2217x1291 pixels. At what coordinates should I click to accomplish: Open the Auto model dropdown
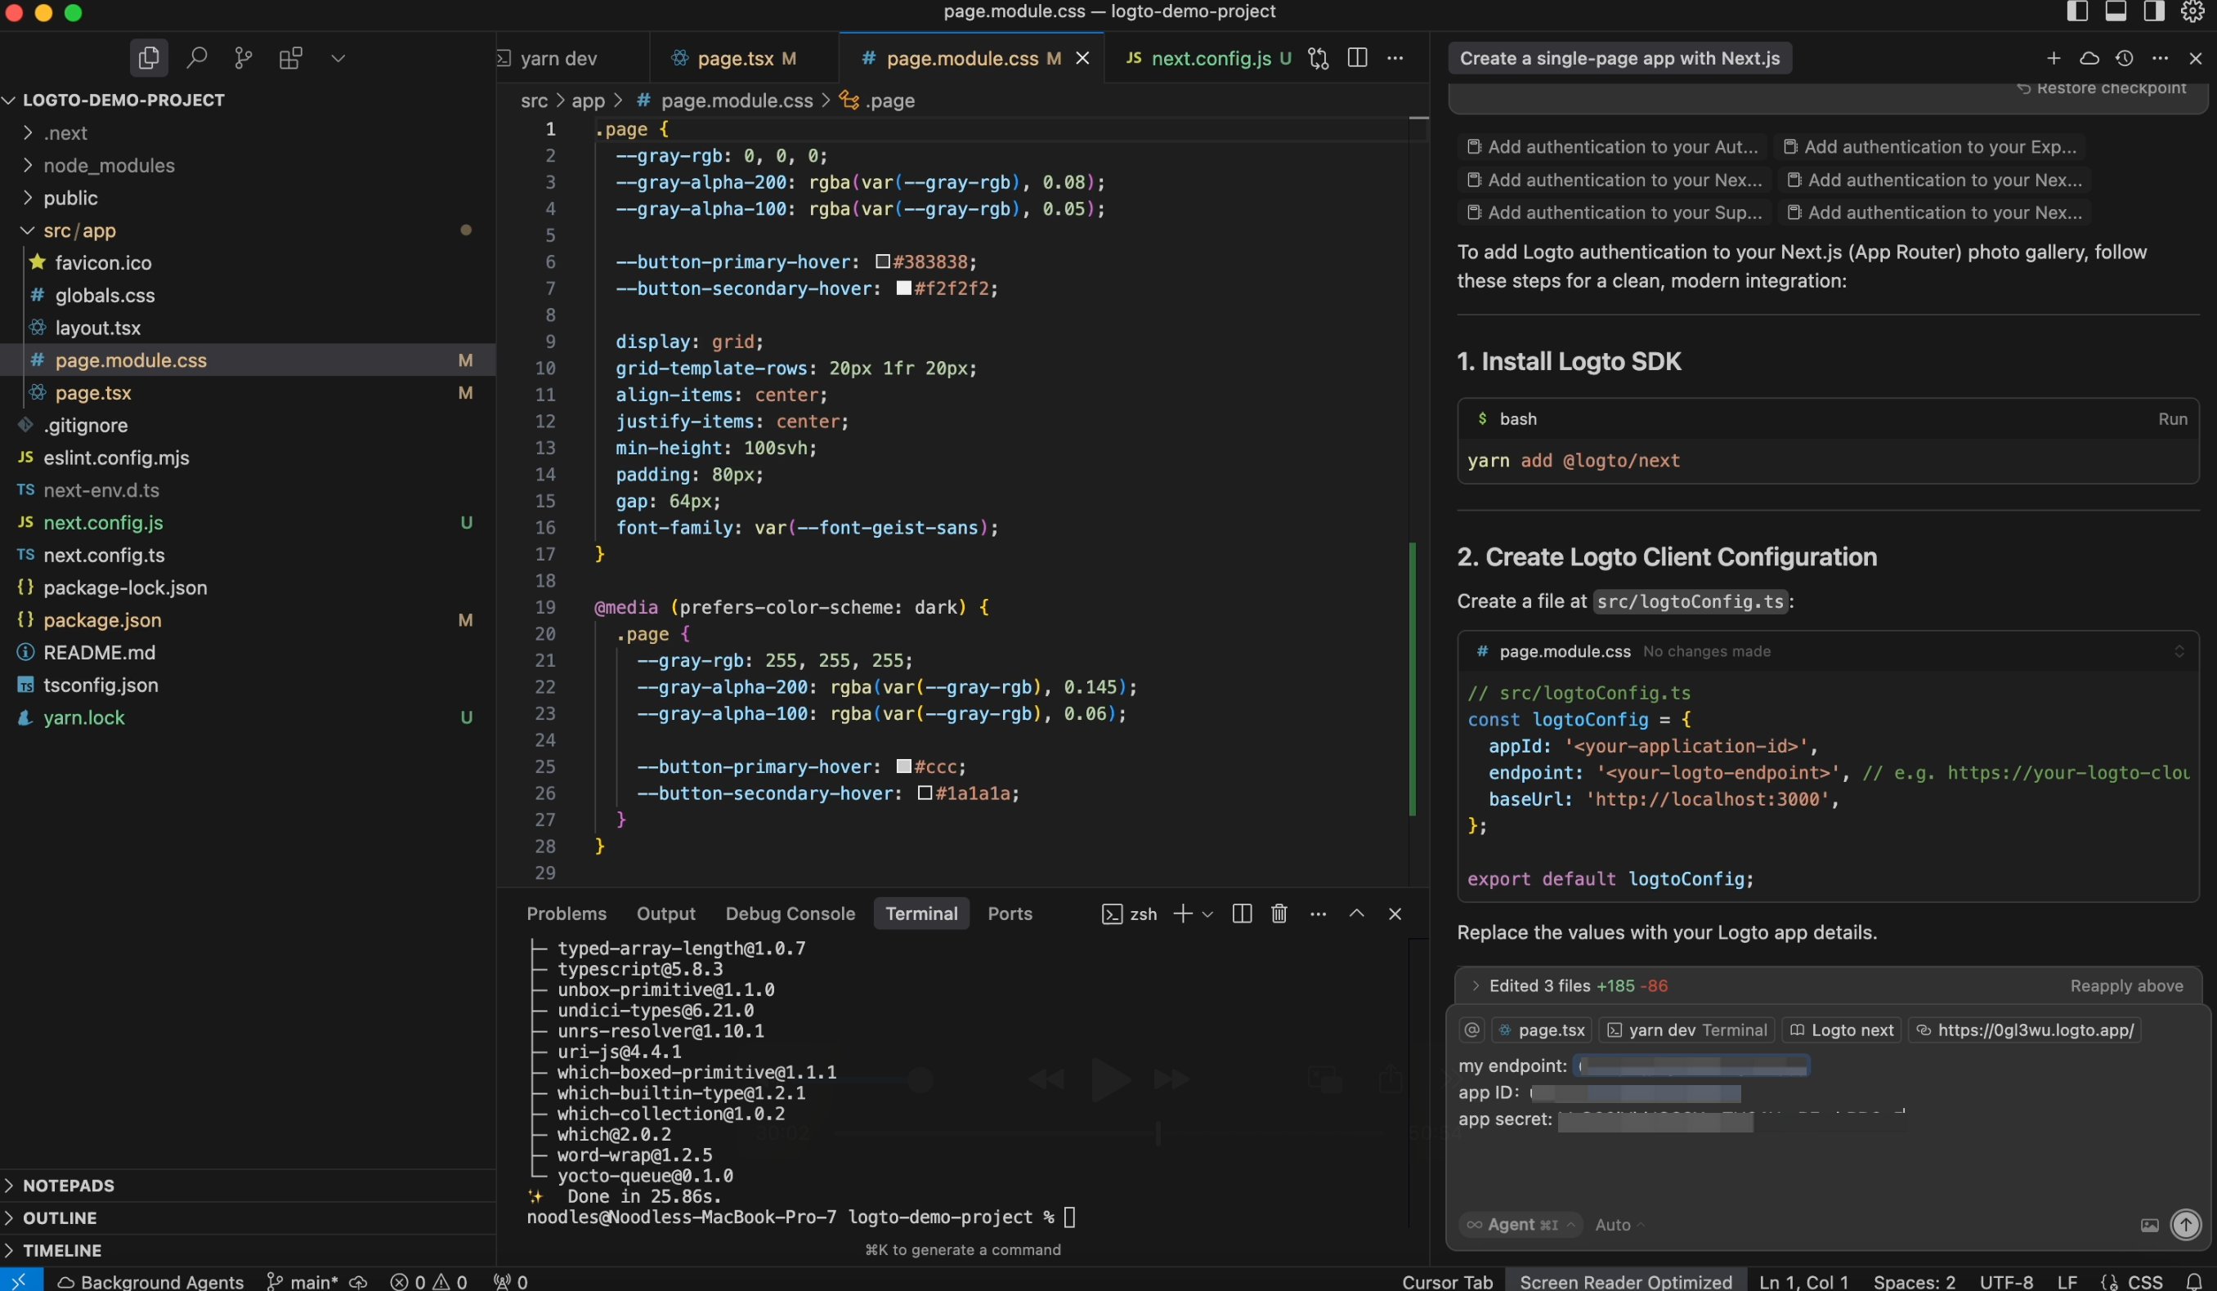[x=1619, y=1225]
